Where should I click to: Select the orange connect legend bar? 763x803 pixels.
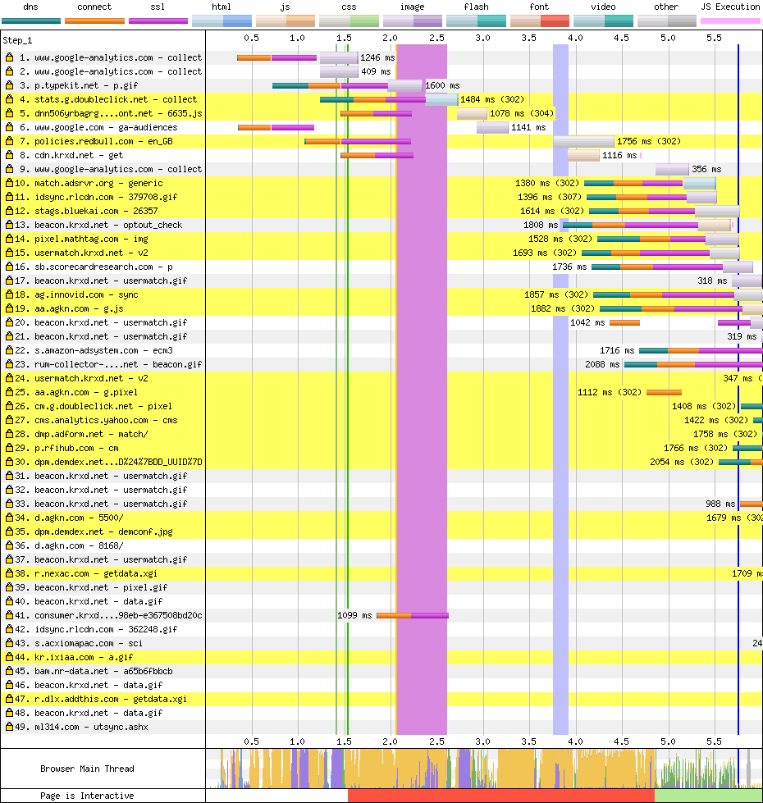[94, 21]
